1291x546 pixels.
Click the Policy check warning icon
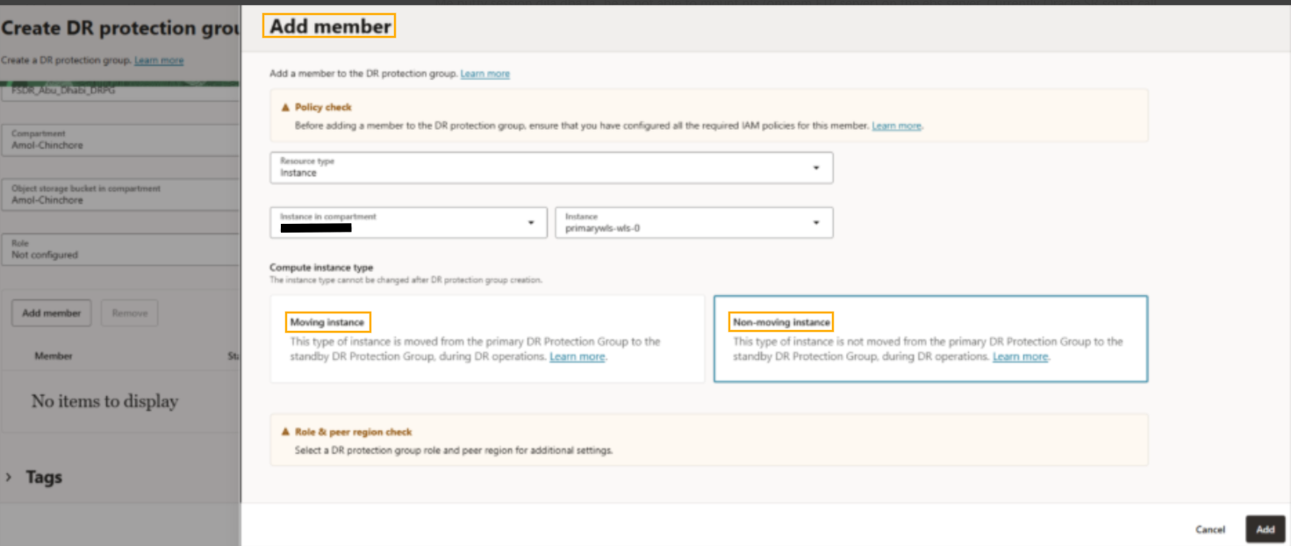click(284, 107)
